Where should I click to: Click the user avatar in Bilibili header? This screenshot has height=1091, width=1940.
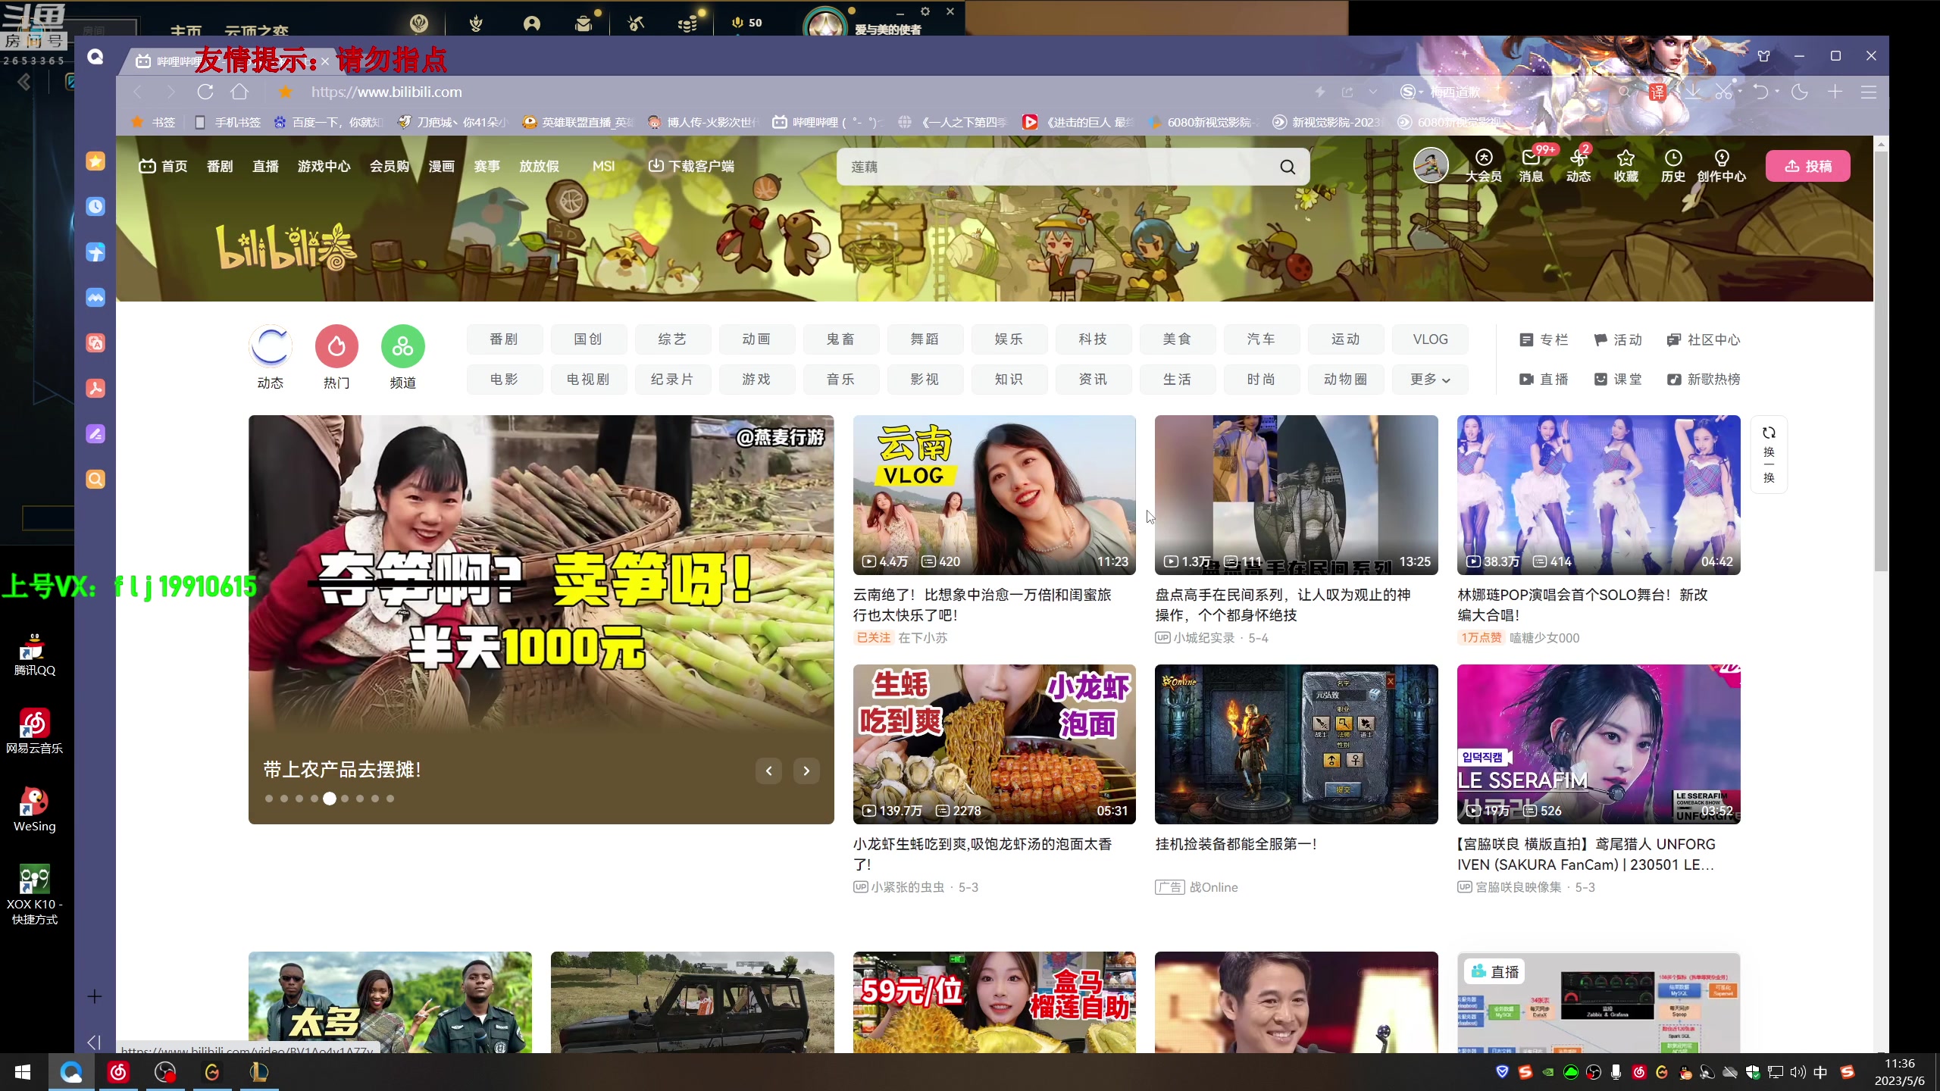[x=1431, y=165]
